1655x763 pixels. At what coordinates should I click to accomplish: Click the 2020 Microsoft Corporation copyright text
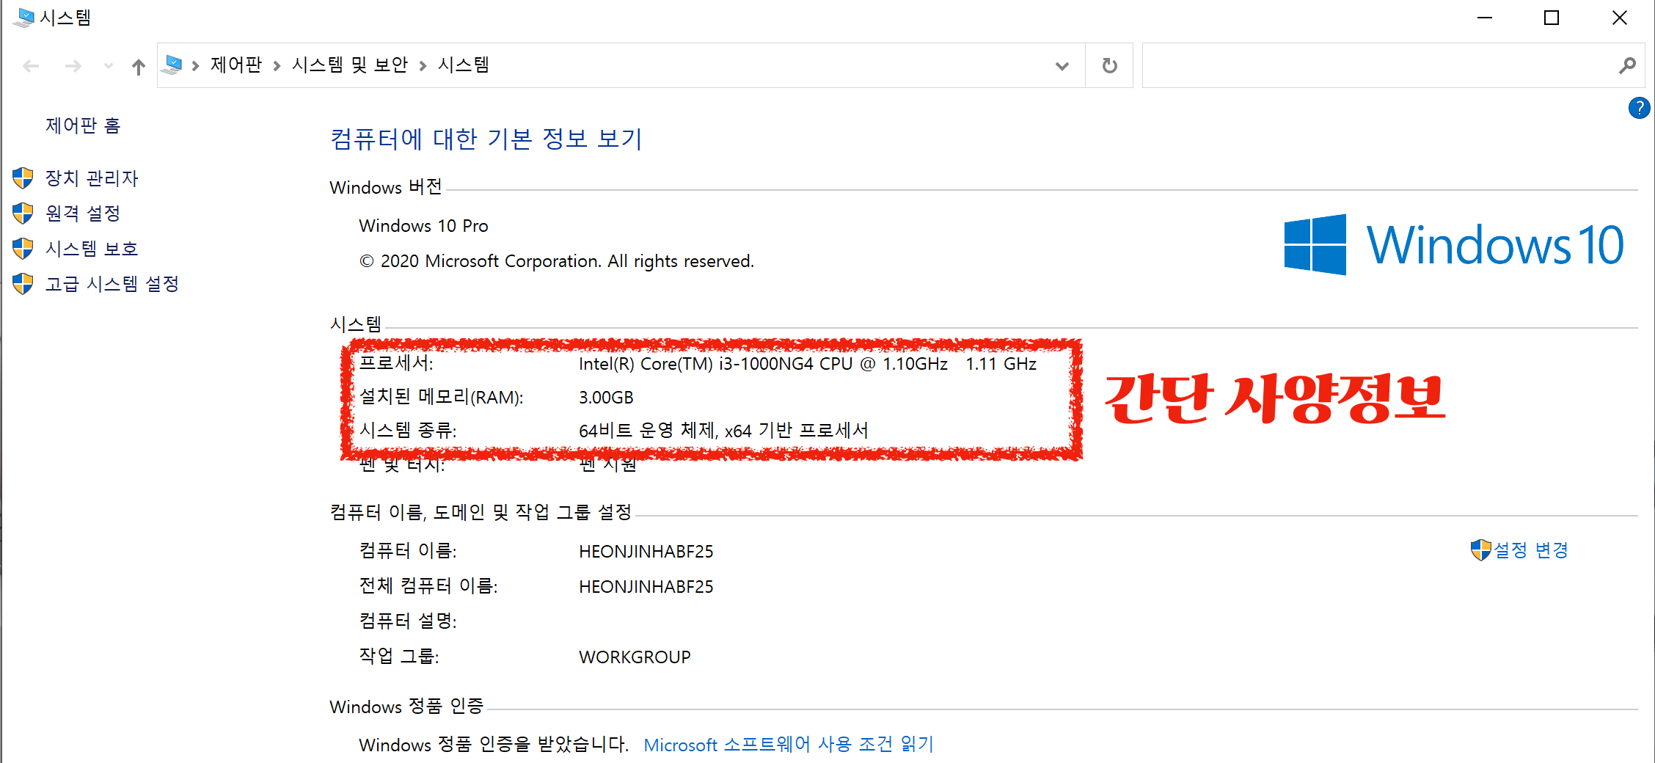tap(557, 261)
